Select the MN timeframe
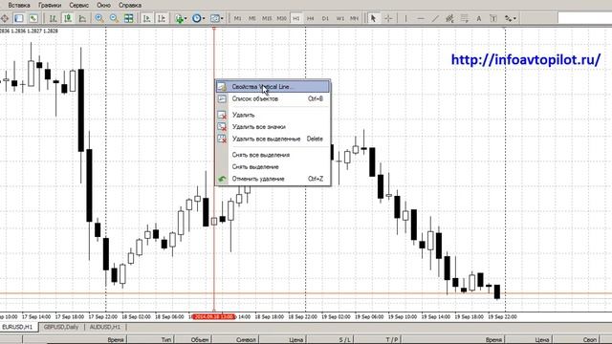Image resolution: width=612 pixels, height=344 pixels. (354, 18)
